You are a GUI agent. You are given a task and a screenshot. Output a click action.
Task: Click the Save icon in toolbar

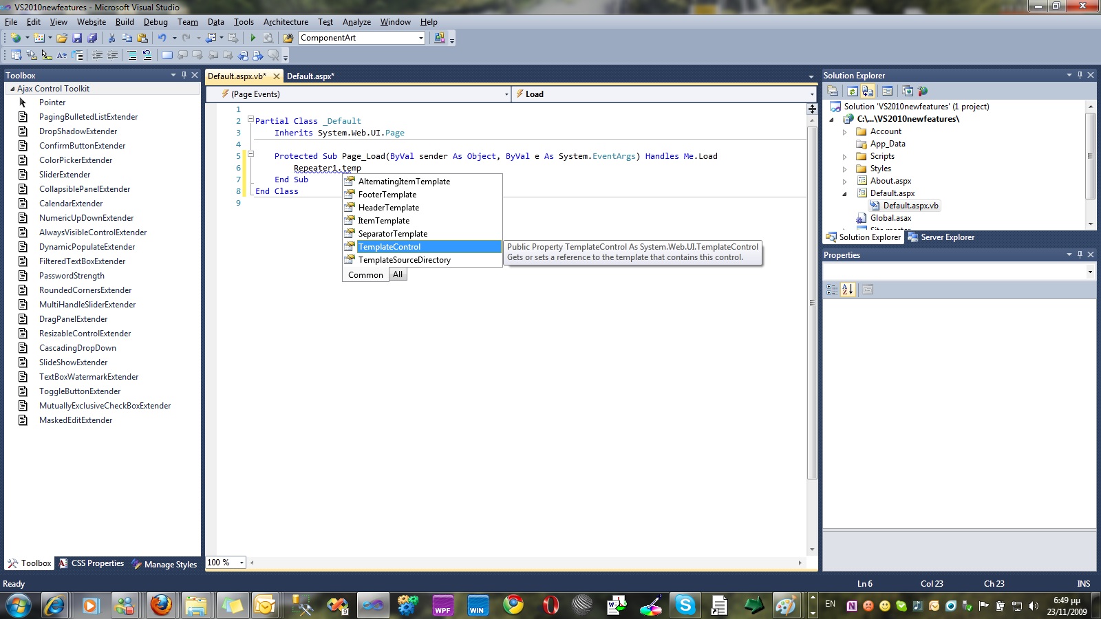77,38
